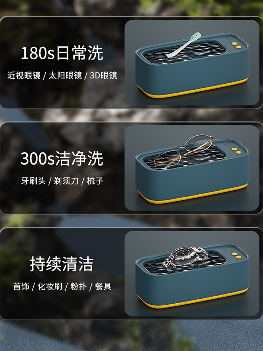
Task: Click the 太阳眼镜 label
Action: tap(65, 75)
